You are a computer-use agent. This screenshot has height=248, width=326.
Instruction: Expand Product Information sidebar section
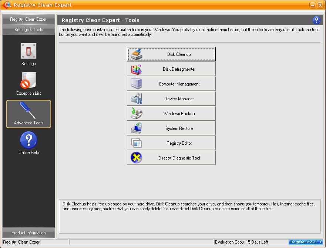[28, 232]
